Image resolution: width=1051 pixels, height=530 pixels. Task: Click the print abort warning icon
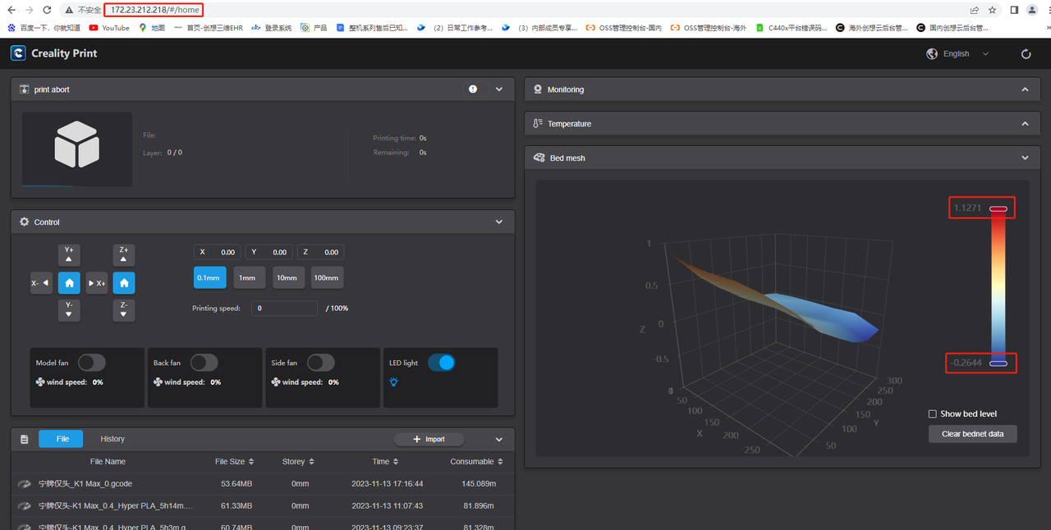473,89
